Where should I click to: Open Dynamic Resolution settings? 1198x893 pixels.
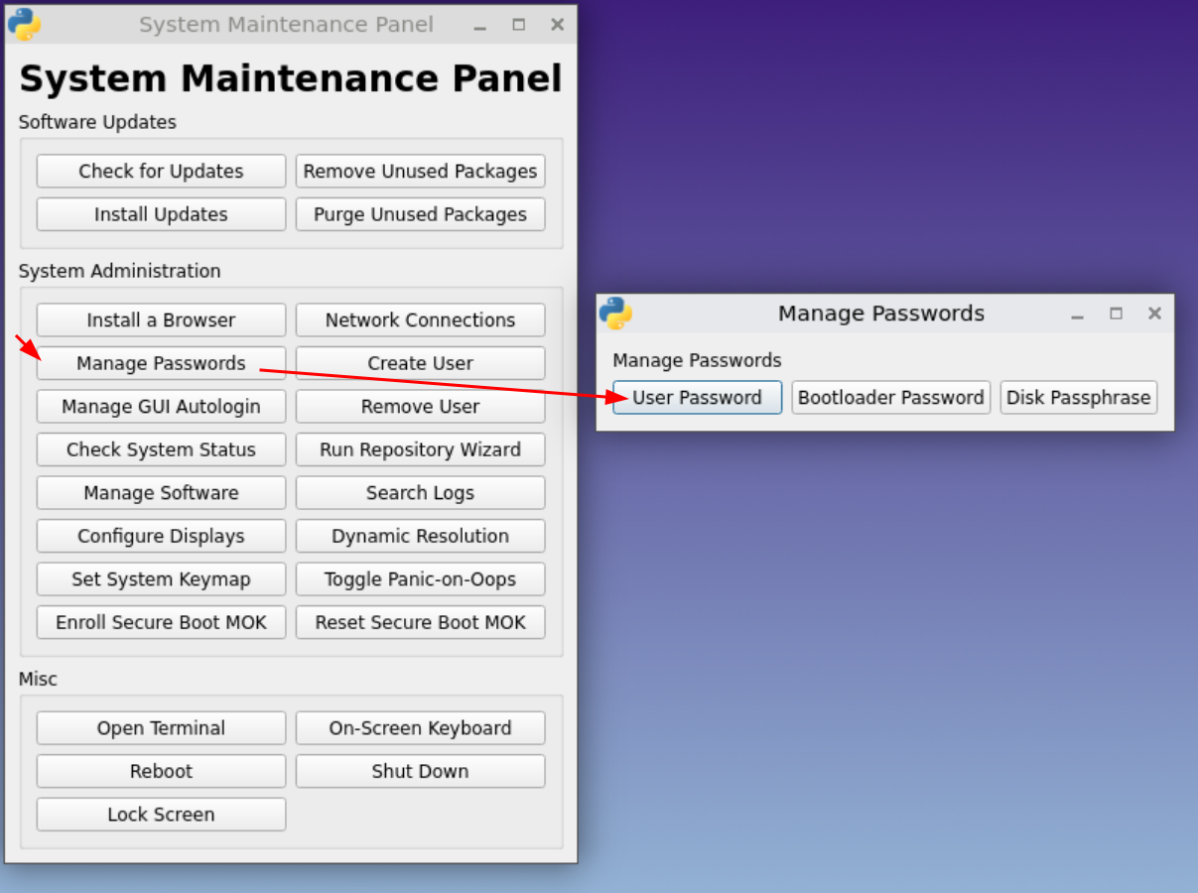pyautogui.click(x=420, y=536)
